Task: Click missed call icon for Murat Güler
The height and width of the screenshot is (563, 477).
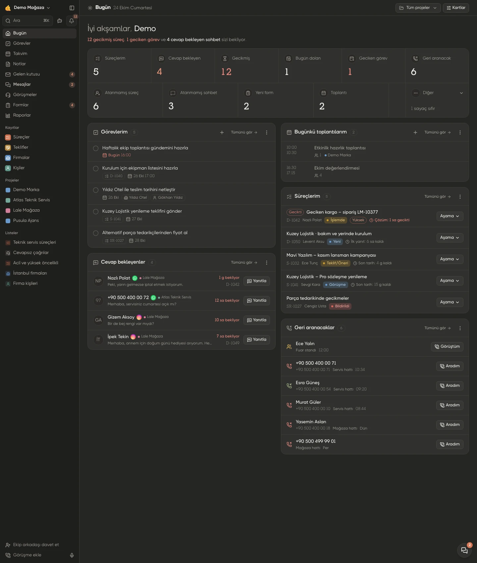Action: click(289, 405)
